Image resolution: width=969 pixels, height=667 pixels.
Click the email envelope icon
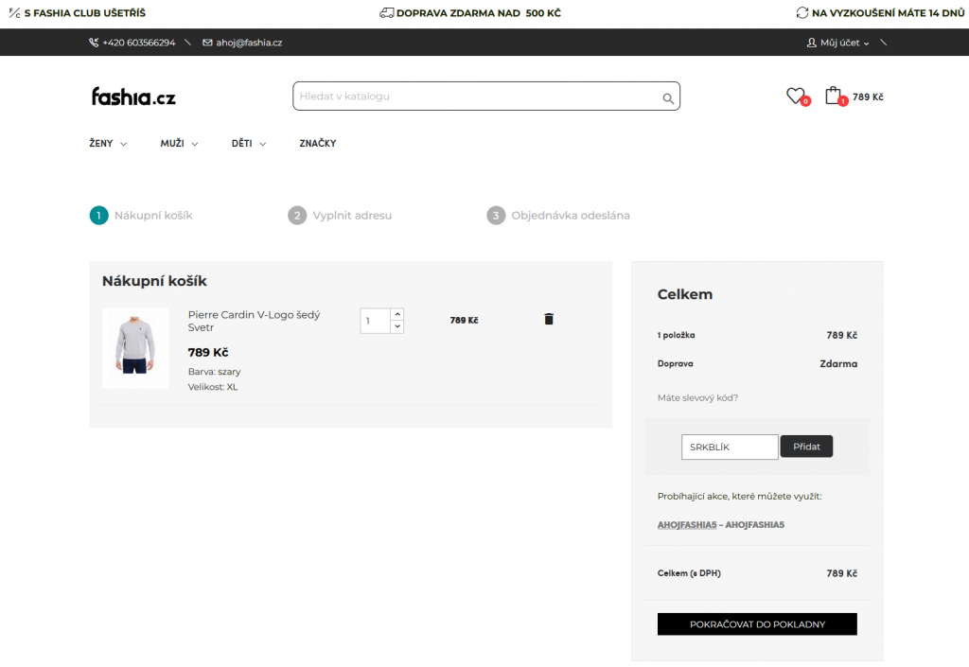click(207, 43)
